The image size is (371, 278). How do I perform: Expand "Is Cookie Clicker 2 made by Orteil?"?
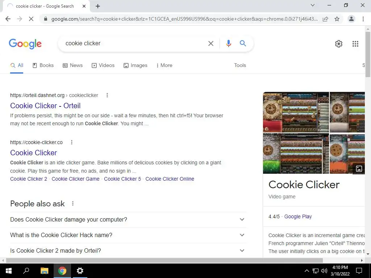pos(128,250)
